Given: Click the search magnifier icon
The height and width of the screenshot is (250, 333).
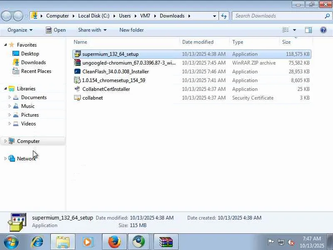Looking at the screenshot, I should (327, 16).
